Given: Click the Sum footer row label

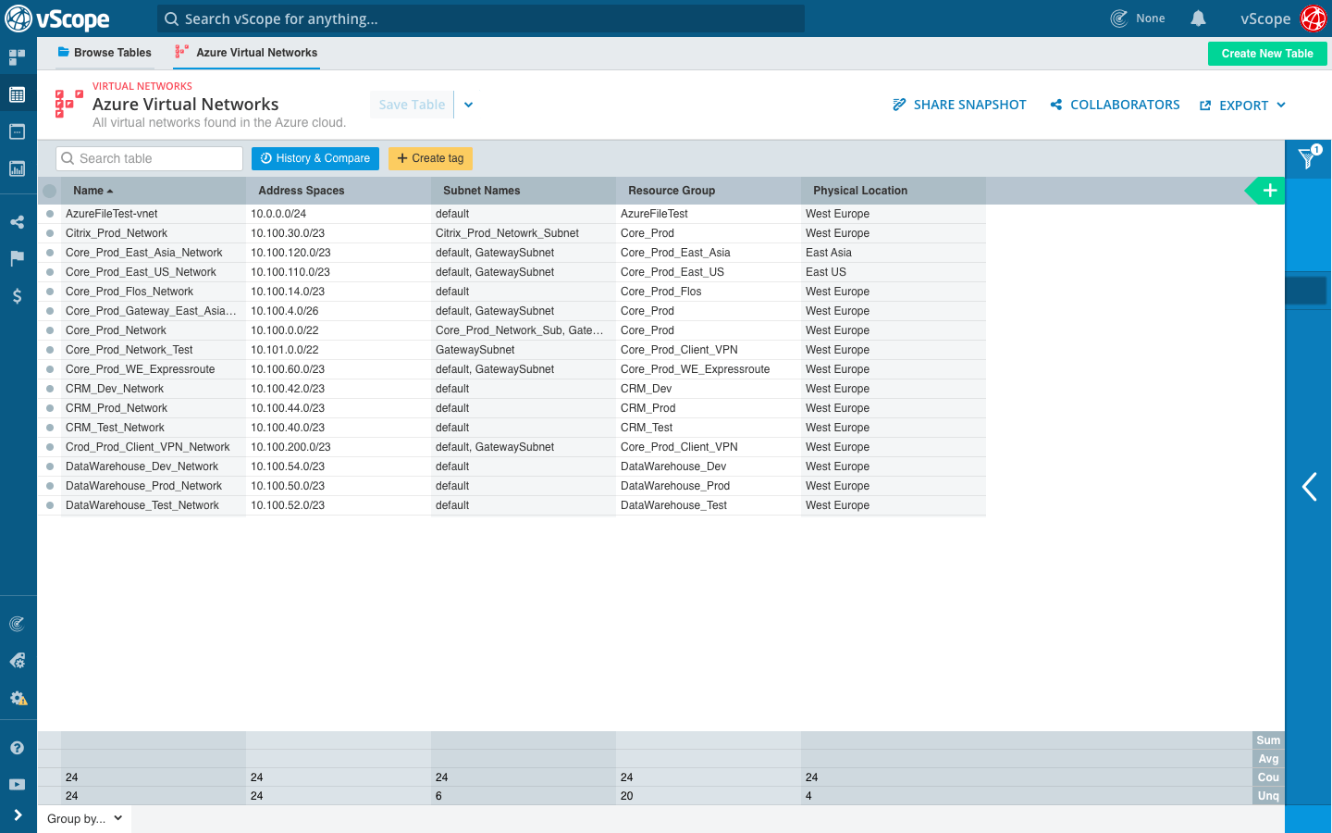Looking at the screenshot, I should point(1268,740).
